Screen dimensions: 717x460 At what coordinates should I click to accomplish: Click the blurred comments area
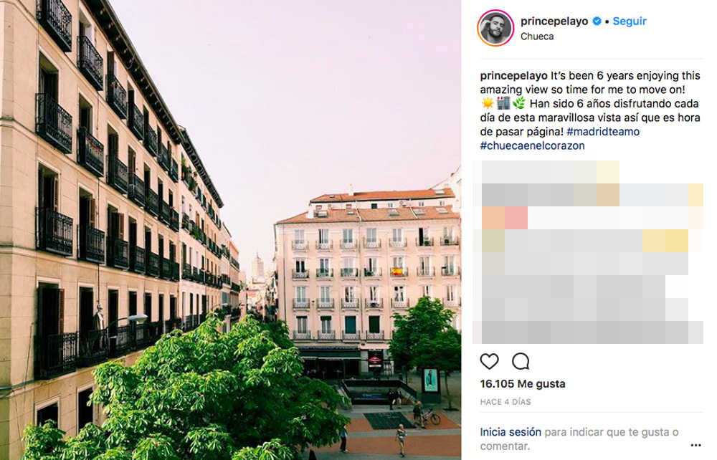coord(588,252)
